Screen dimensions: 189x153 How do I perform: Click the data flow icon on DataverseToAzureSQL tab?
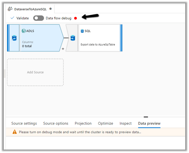tap(10, 9)
